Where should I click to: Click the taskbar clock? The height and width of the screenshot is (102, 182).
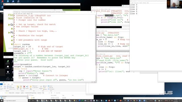point(176,100)
